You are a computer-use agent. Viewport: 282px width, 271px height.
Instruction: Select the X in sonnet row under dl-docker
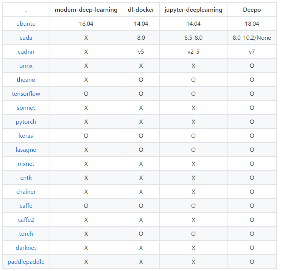click(141, 108)
